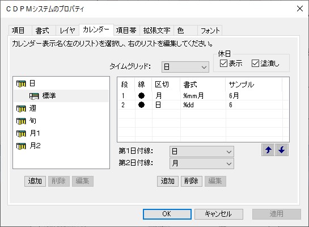Open the 第1日付線 dropdown

[202, 152]
